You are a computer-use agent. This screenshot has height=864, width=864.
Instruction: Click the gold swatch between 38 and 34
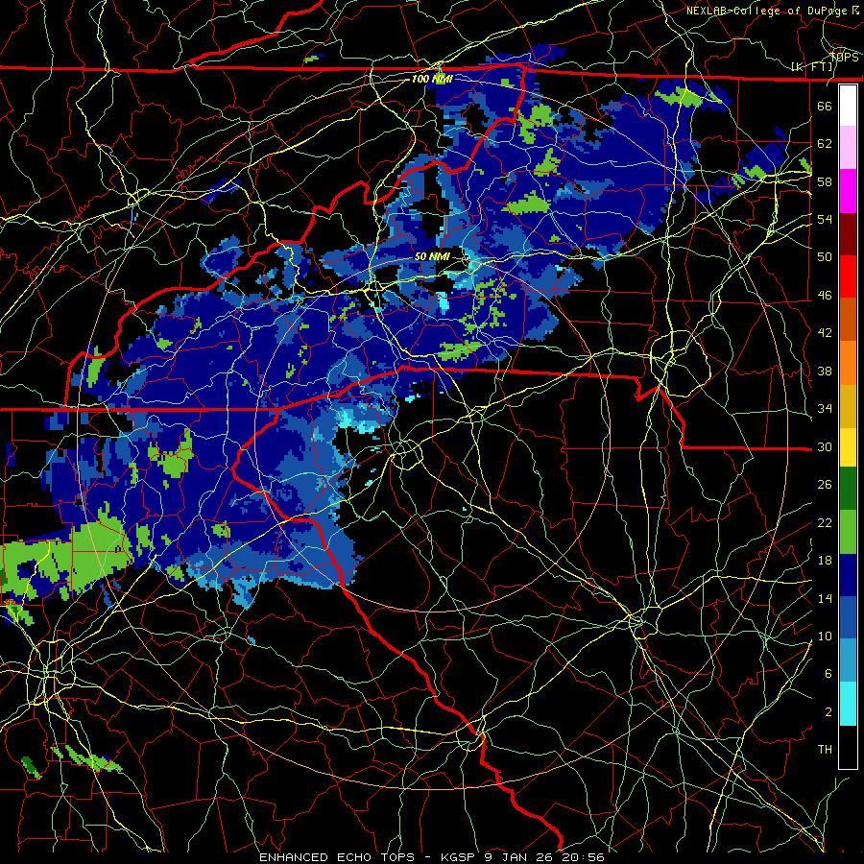[848, 406]
